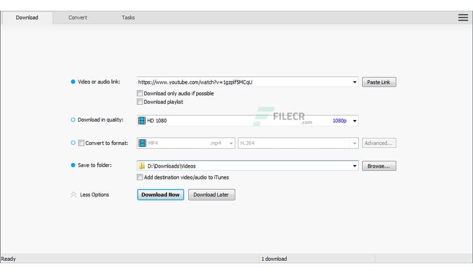Collapse options with Less Options
Image resolution: width=473 pixels, height=274 pixels.
[94, 195]
